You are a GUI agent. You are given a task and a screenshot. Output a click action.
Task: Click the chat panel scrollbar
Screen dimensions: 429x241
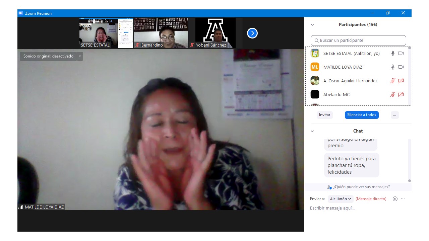tap(409, 161)
